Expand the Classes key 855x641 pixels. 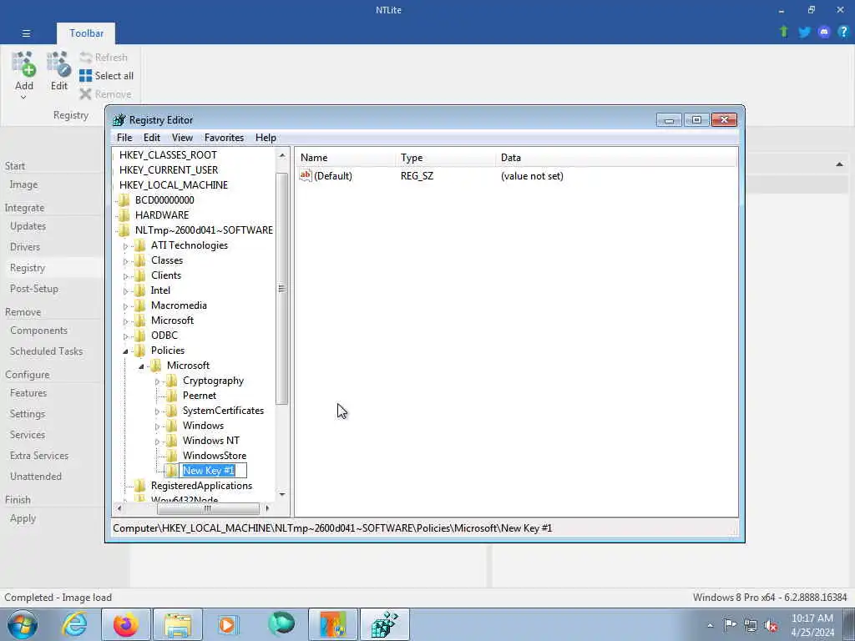pyautogui.click(x=125, y=261)
